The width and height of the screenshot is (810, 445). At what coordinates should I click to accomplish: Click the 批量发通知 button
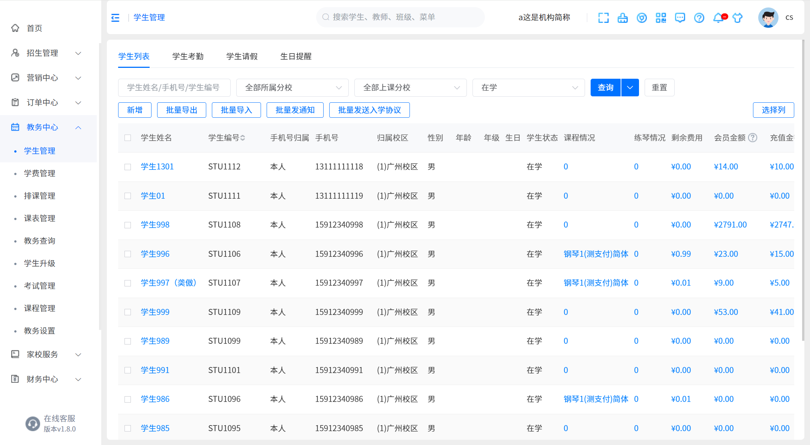tap(295, 110)
